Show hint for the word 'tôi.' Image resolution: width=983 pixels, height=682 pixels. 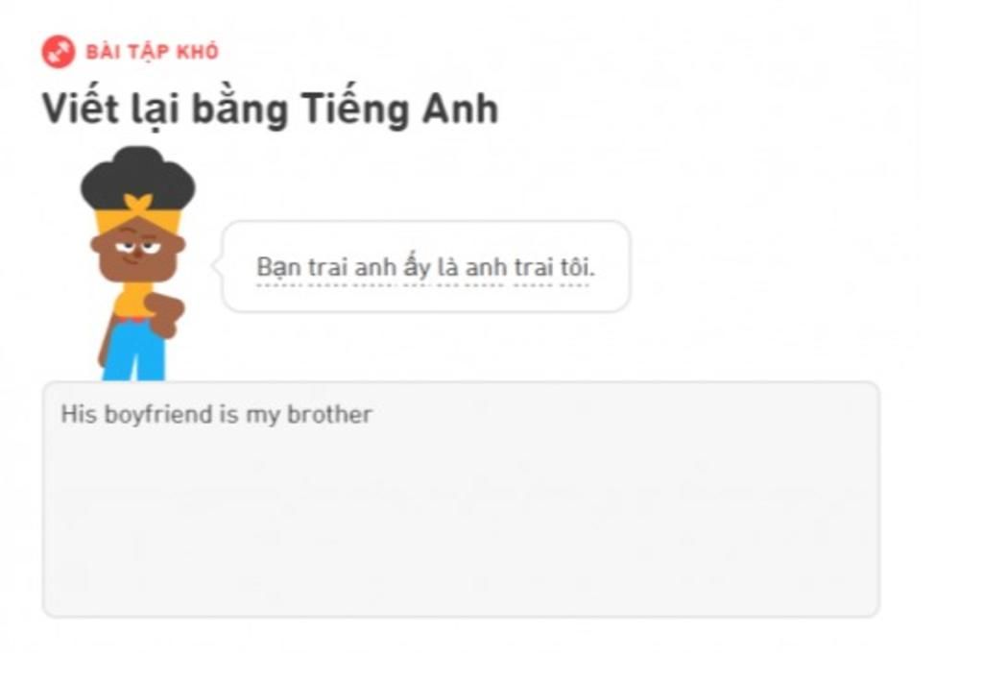(x=576, y=268)
